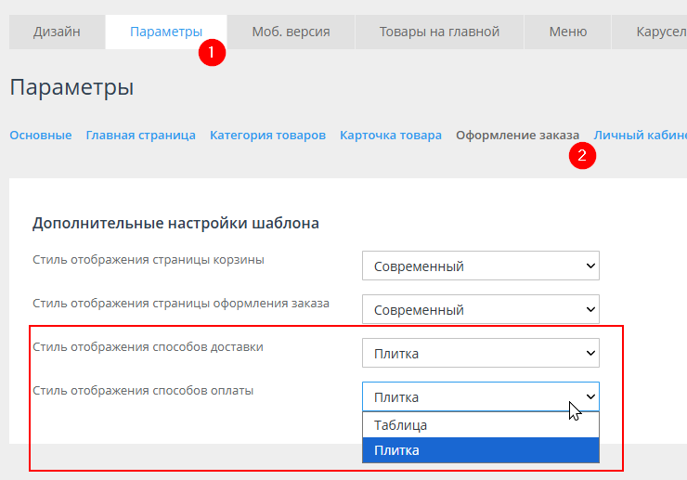
Task: Click the red step marker numbered 1
Action: point(212,52)
